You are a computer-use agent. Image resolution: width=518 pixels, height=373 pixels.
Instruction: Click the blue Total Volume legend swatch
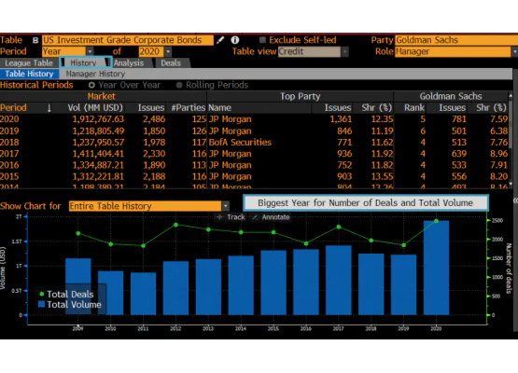point(42,304)
